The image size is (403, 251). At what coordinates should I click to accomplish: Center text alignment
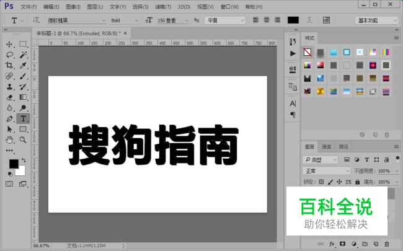tap(267, 20)
